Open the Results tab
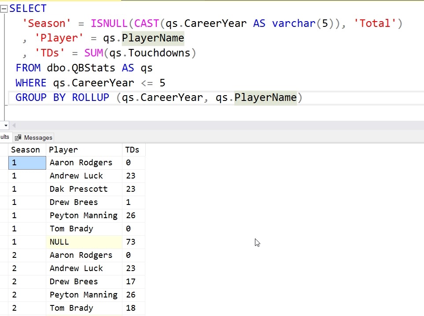 coord(4,137)
